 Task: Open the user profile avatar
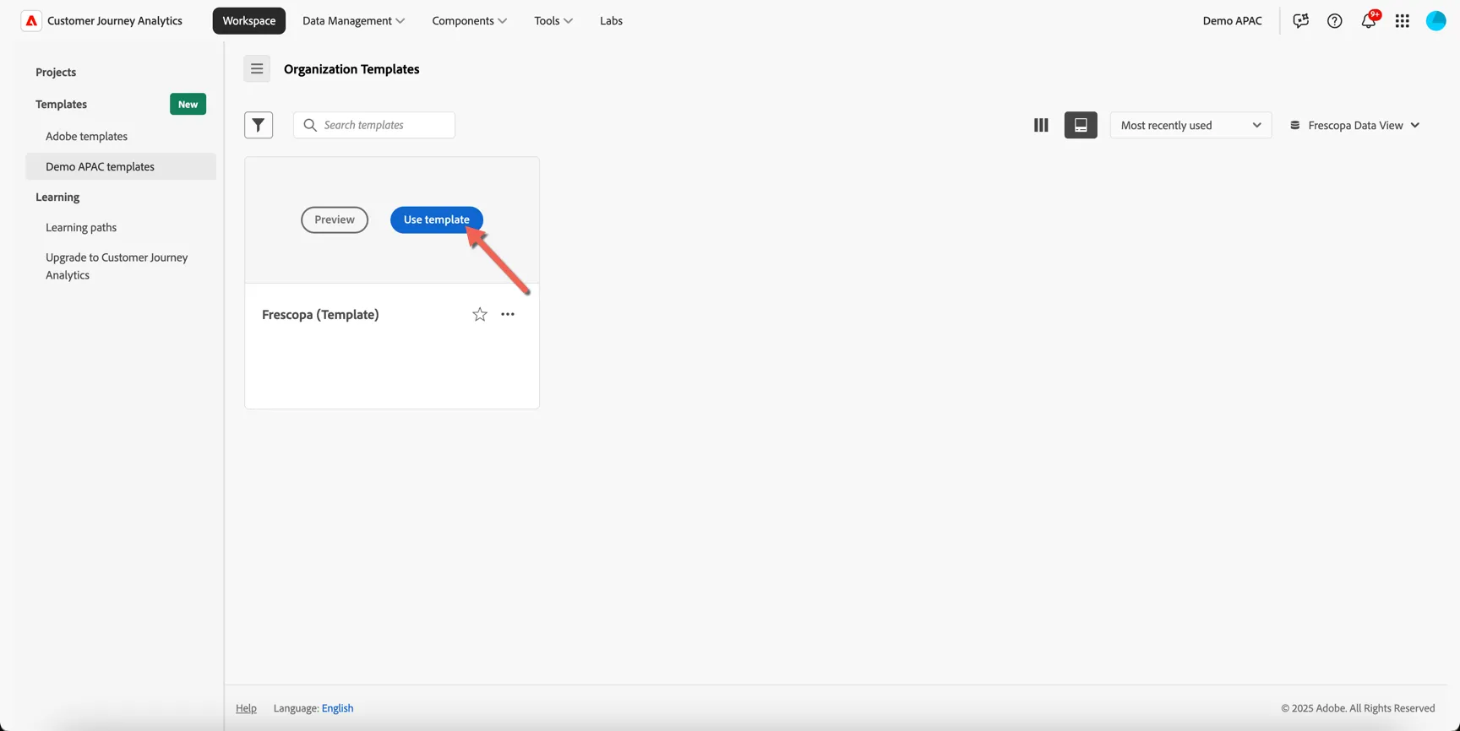pyautogui.click(x=1436, y=21)
